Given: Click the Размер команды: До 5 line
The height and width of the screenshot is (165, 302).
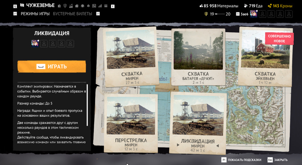Looking at the screenshot, I should (35, 103).
